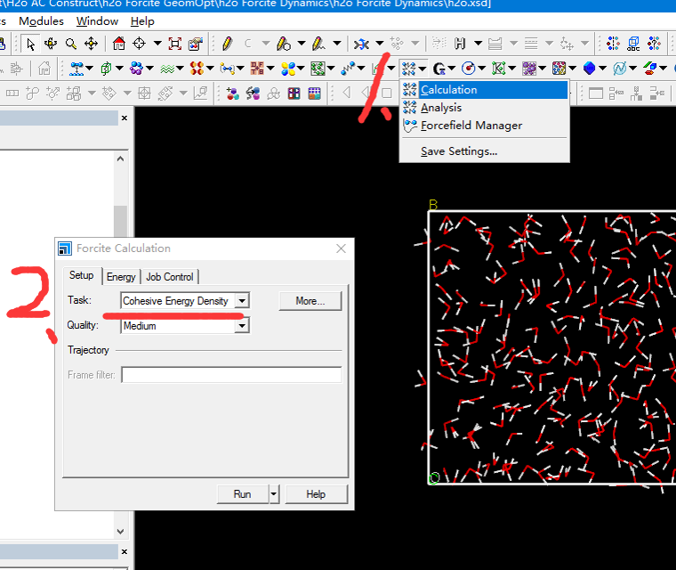Open the Modules menu
This screenshot has width=676, height=570.
(x=41, y=21)
